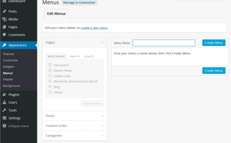Image resolution: width=231 pixels, height=143 pixels.
Task: Click the Menu Name text field
Action: point(164,43)
